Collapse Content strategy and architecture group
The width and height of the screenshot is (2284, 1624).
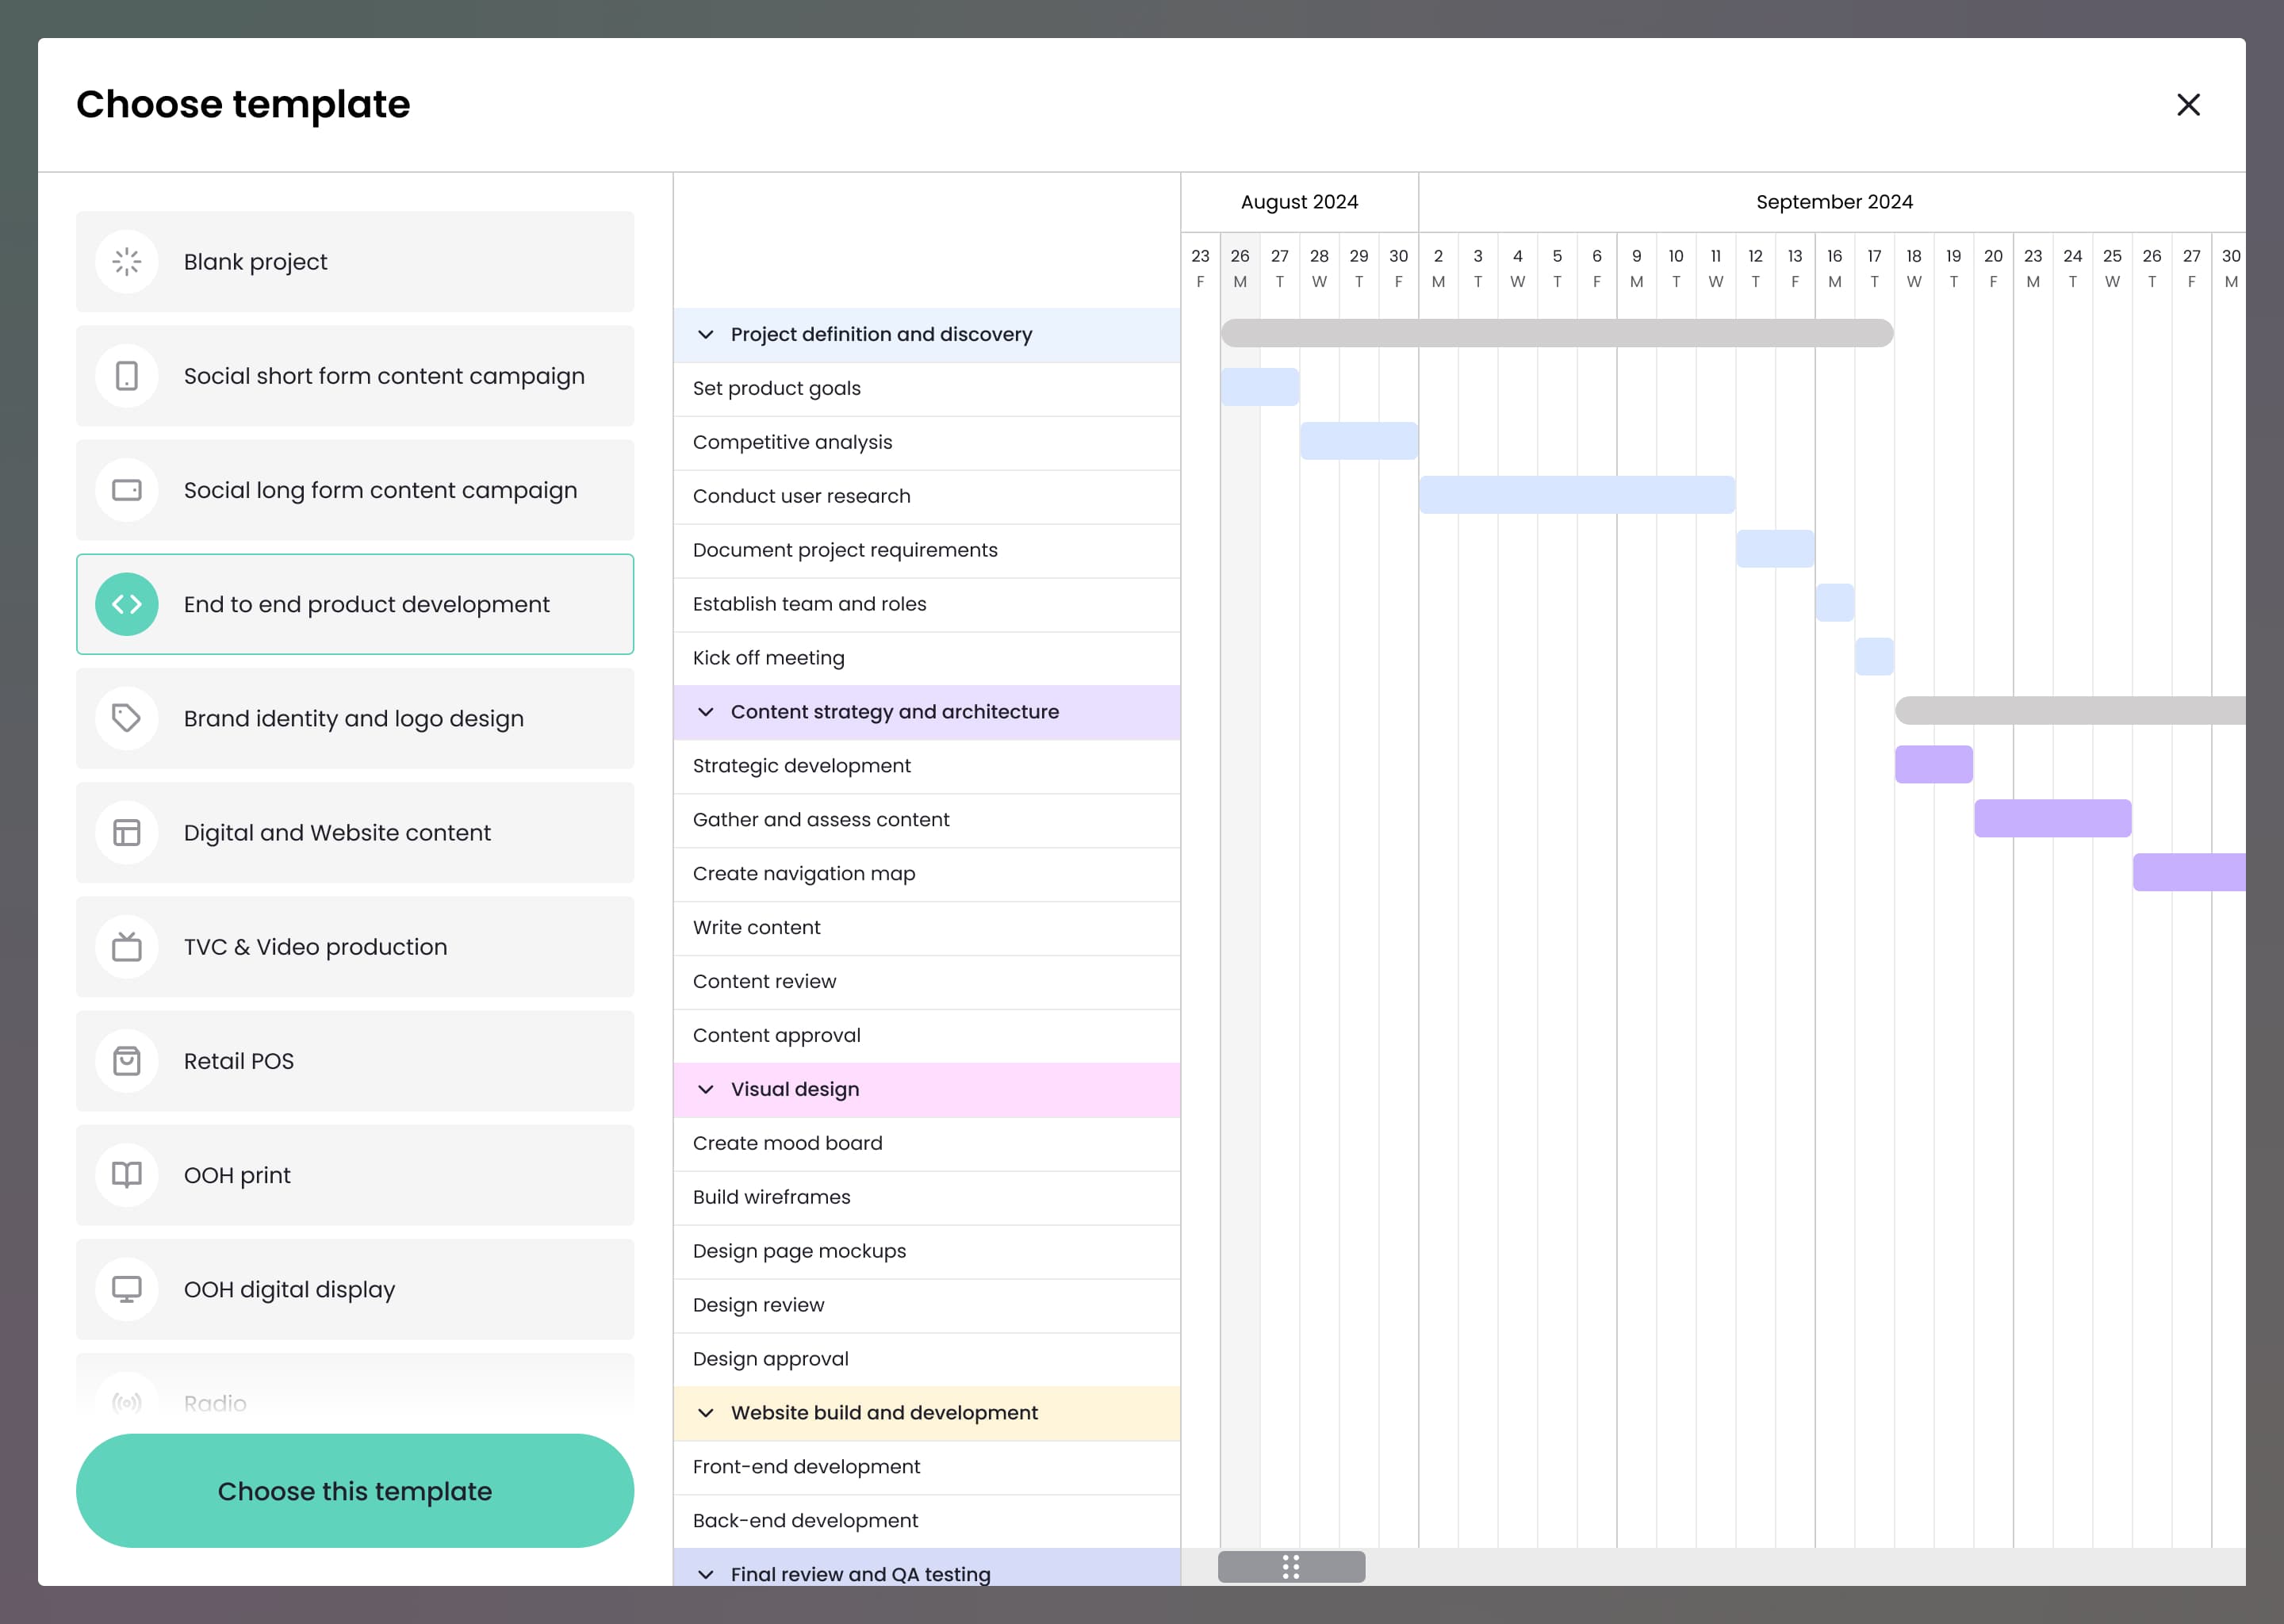(706, 712)
